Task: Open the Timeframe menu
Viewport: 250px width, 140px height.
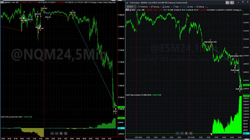Action: pos(143,7)
